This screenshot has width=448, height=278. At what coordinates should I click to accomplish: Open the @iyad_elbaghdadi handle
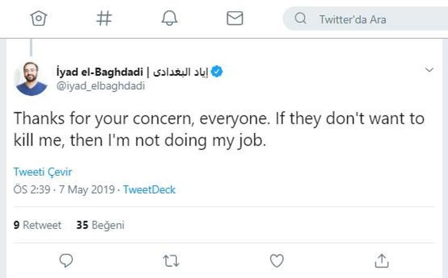101,86
